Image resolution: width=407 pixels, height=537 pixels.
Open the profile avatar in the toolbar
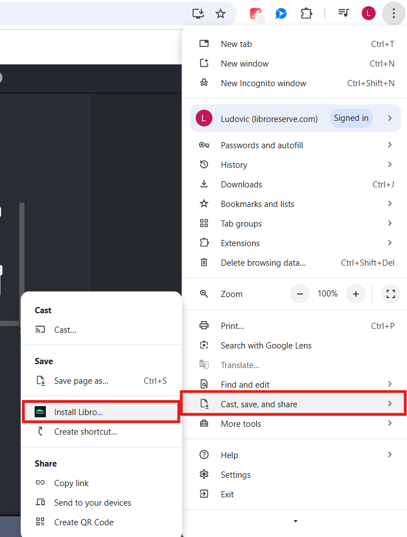click(x=368, y=13)
